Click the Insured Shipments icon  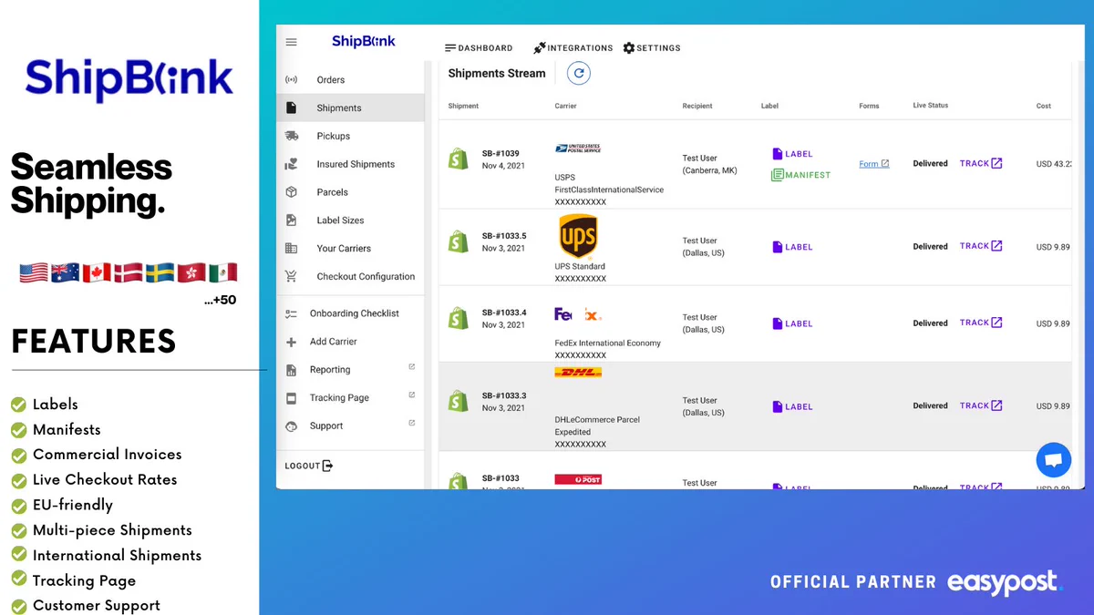pyautogui.click(x=292, y=164)
